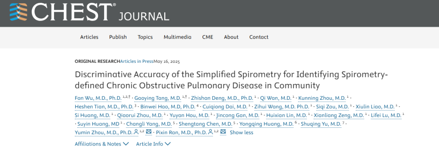This screenshot has width=439, height=150.
Task: Open the Multimedia menu
Action: [x=178, y=37]
